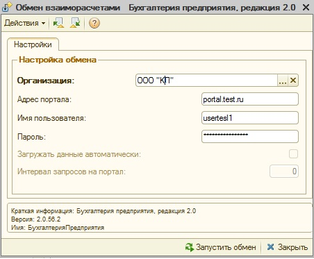Click the Запустить обмен button

tap(221, 247)
